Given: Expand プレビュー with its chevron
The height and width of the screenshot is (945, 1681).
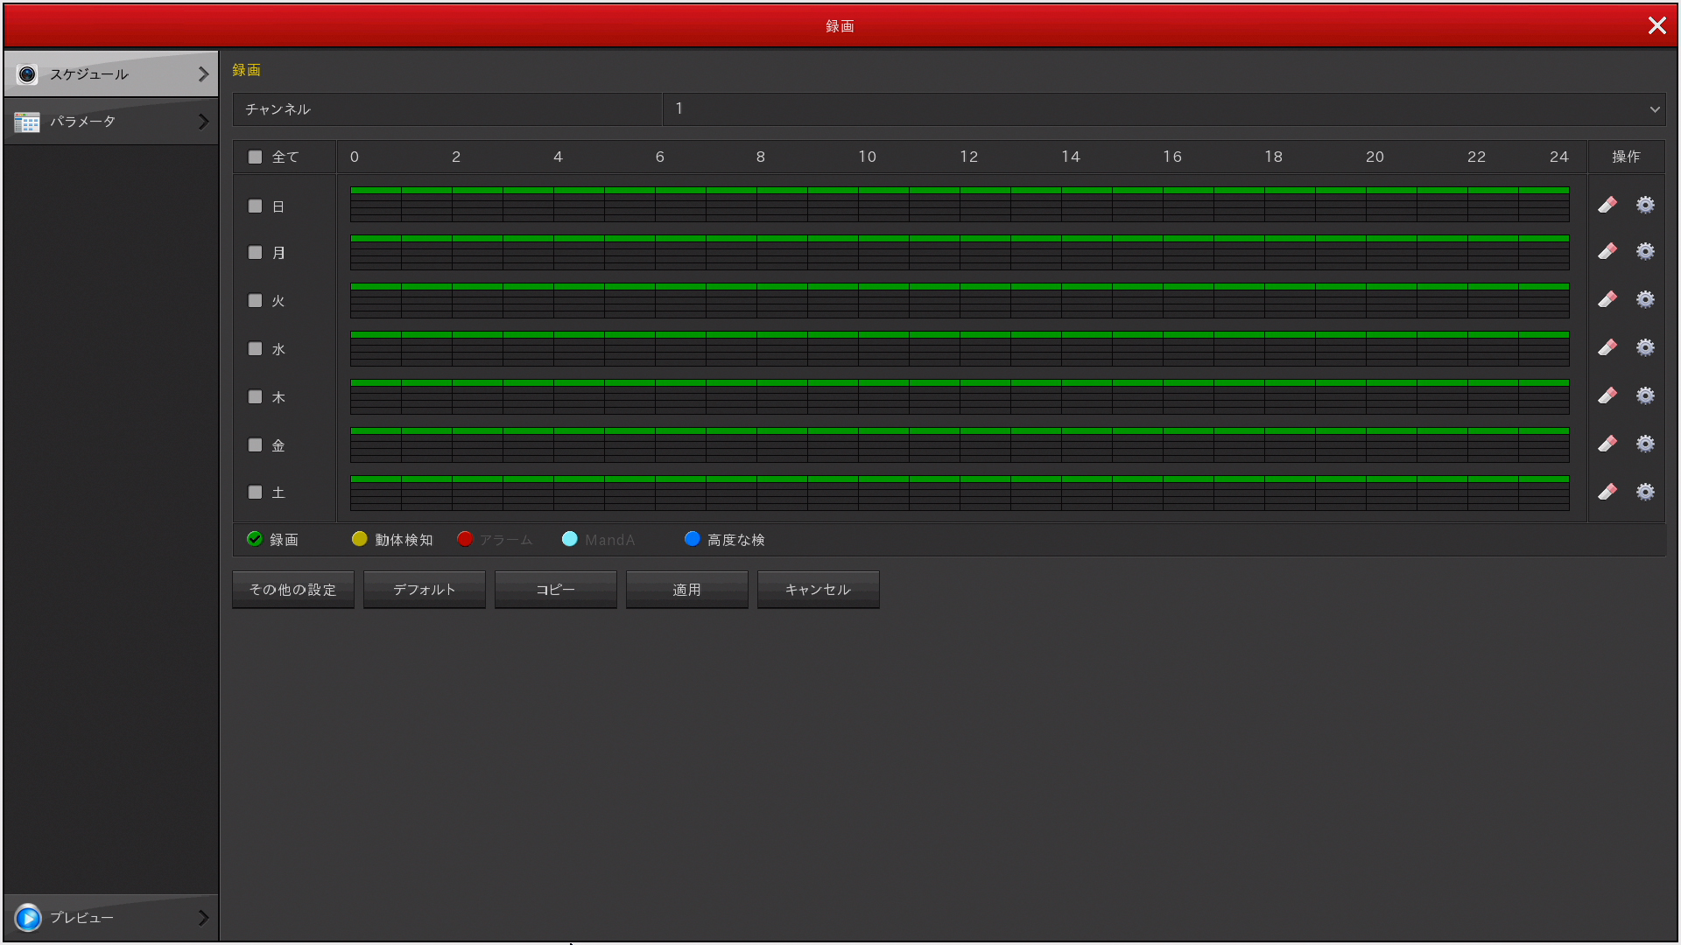Looking at the screenshot, I should click(203, 918).
